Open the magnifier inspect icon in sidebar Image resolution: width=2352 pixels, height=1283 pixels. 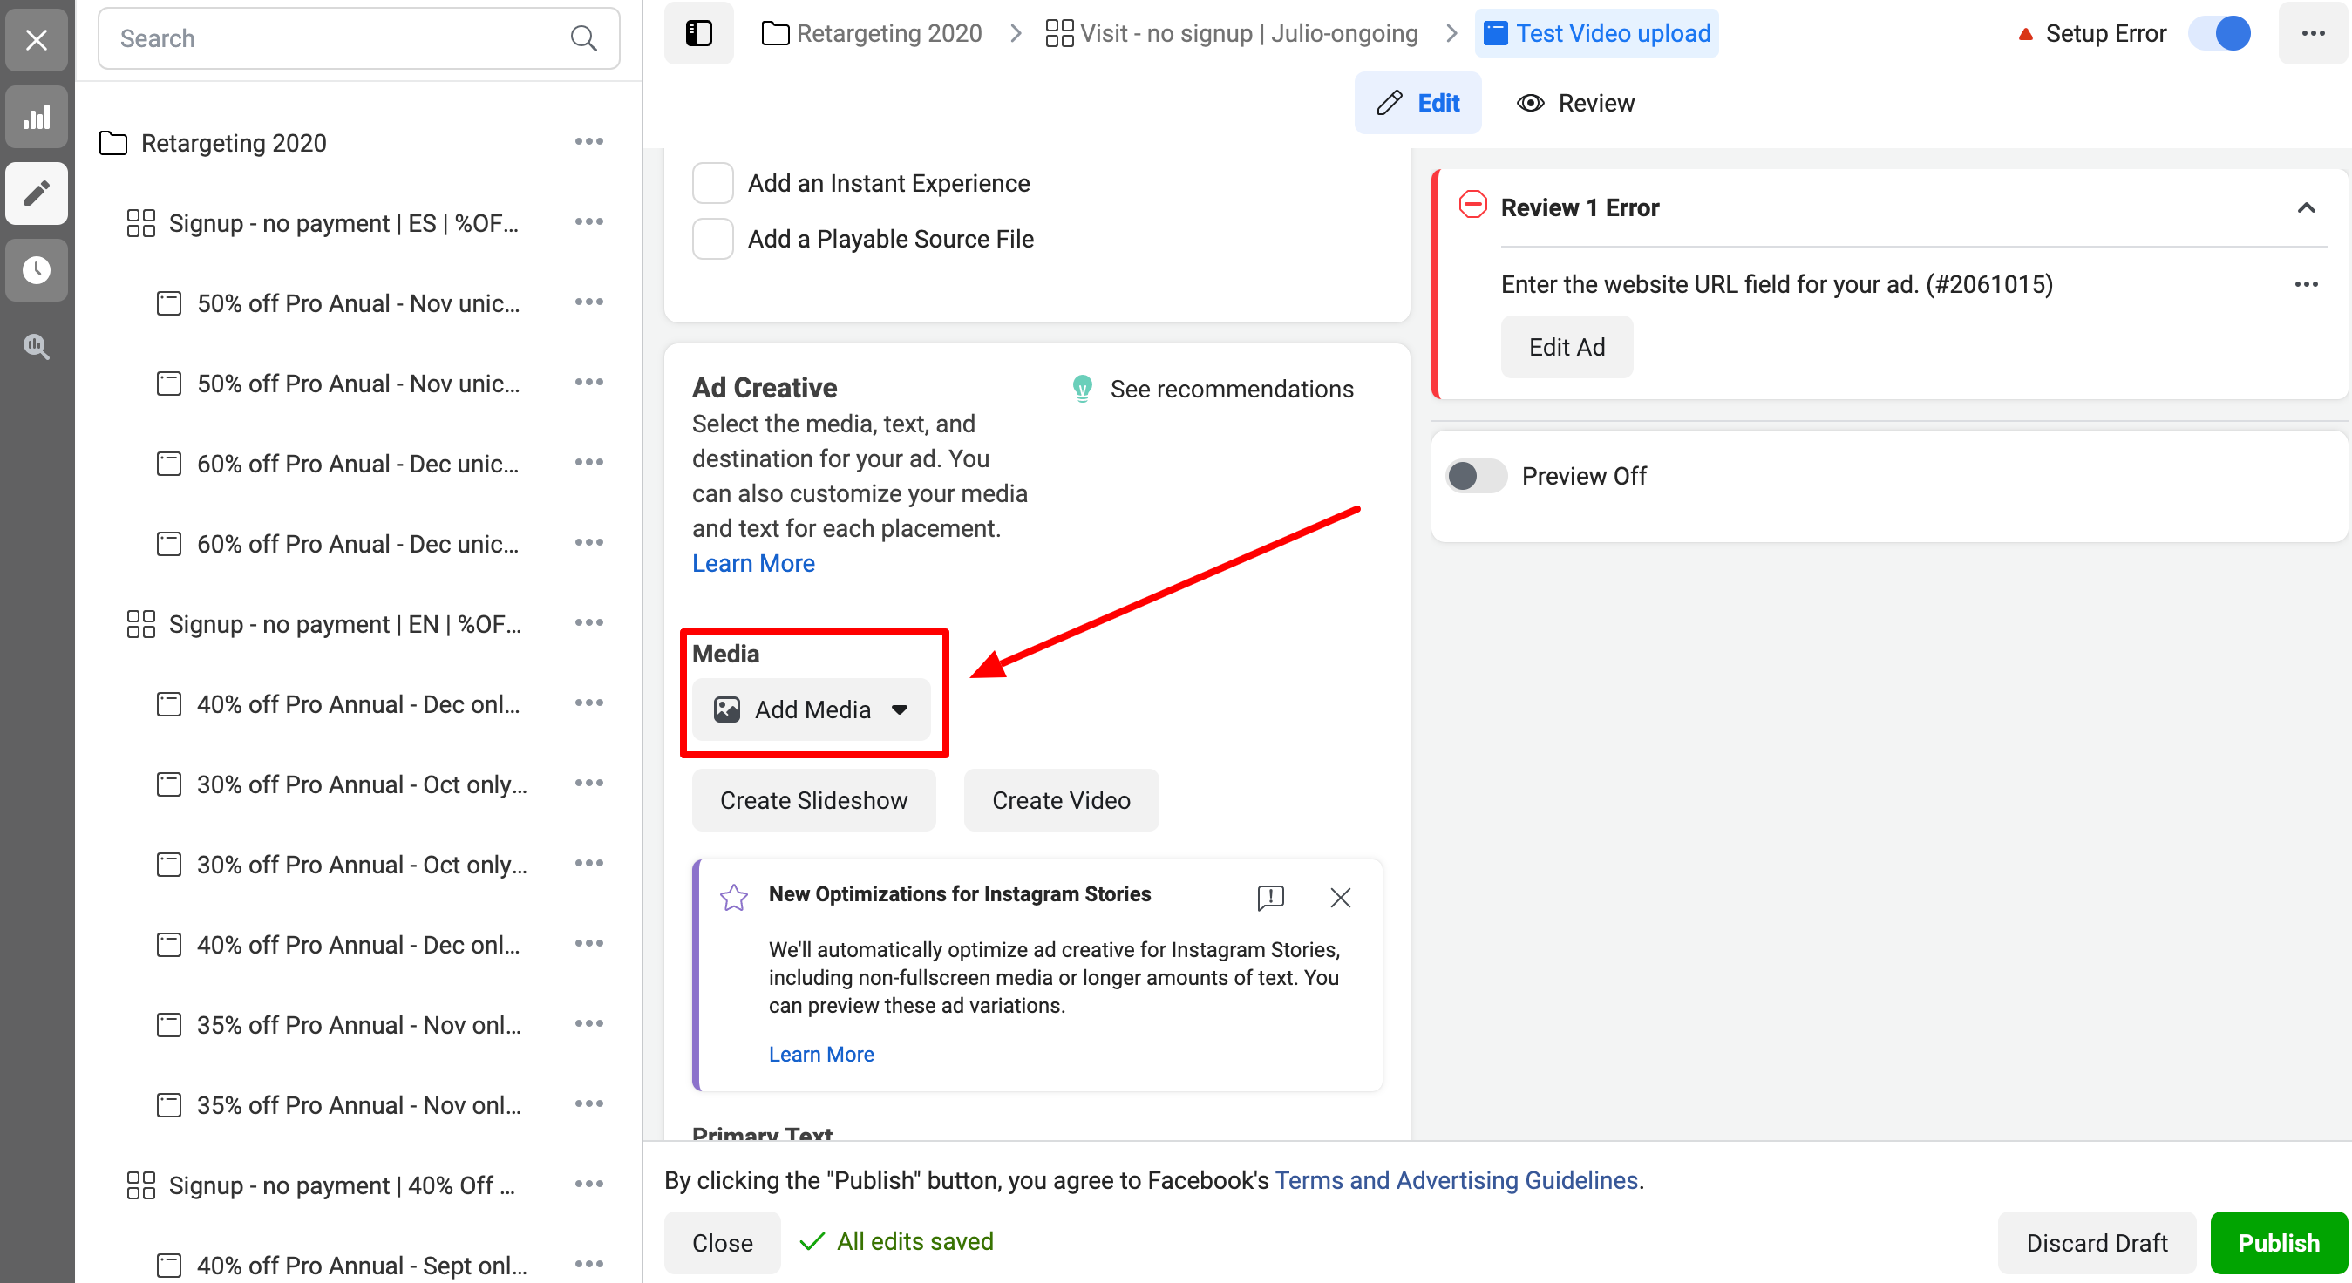37,346
